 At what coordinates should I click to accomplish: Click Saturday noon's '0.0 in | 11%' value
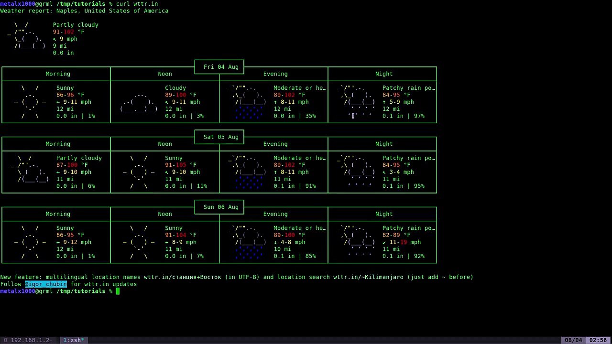[x=186, y=186]
